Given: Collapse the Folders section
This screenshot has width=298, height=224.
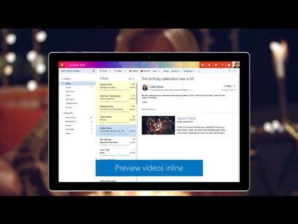Looking at the screenshot, I should [61, 79].
